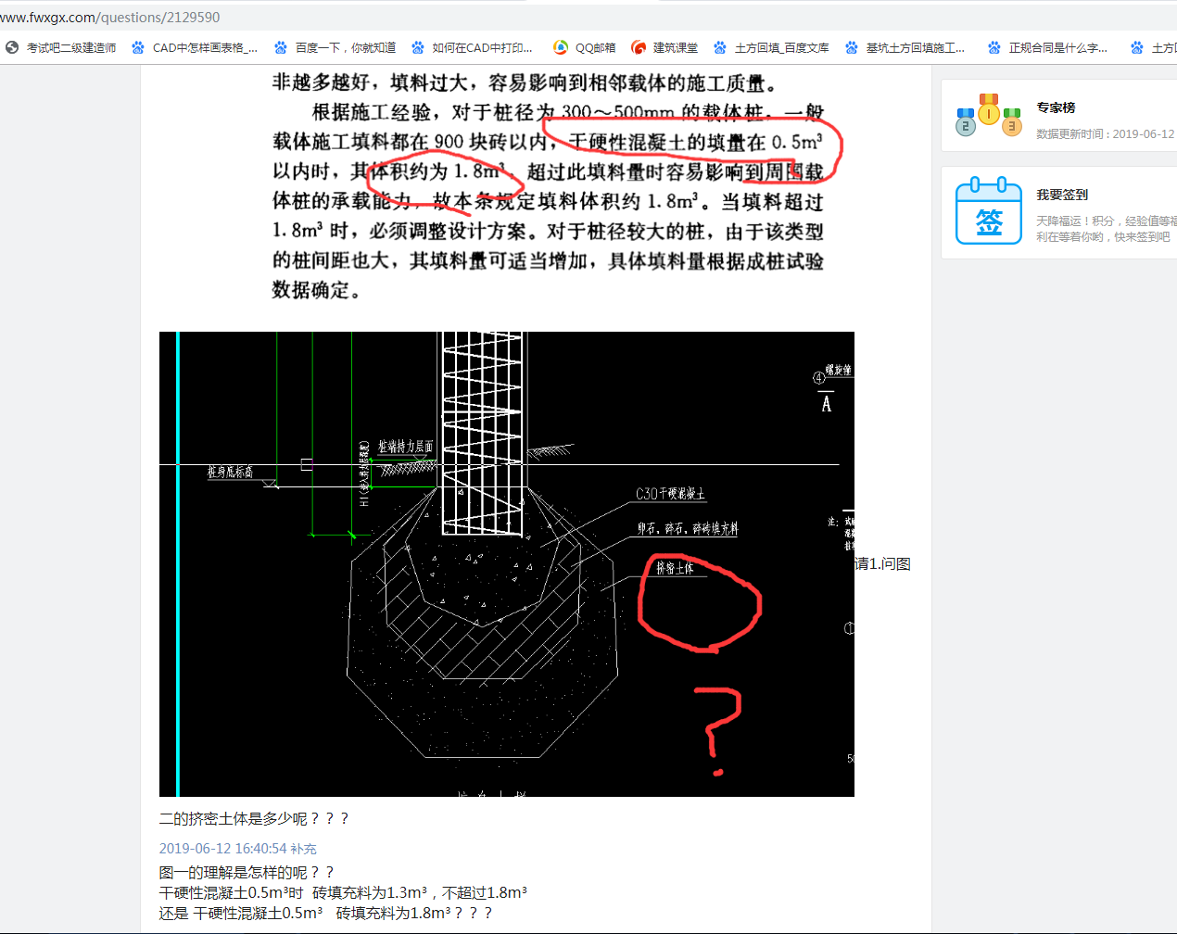Click the medals icon beside 专家榜
1177x934 pixels.
coord(989,115)
